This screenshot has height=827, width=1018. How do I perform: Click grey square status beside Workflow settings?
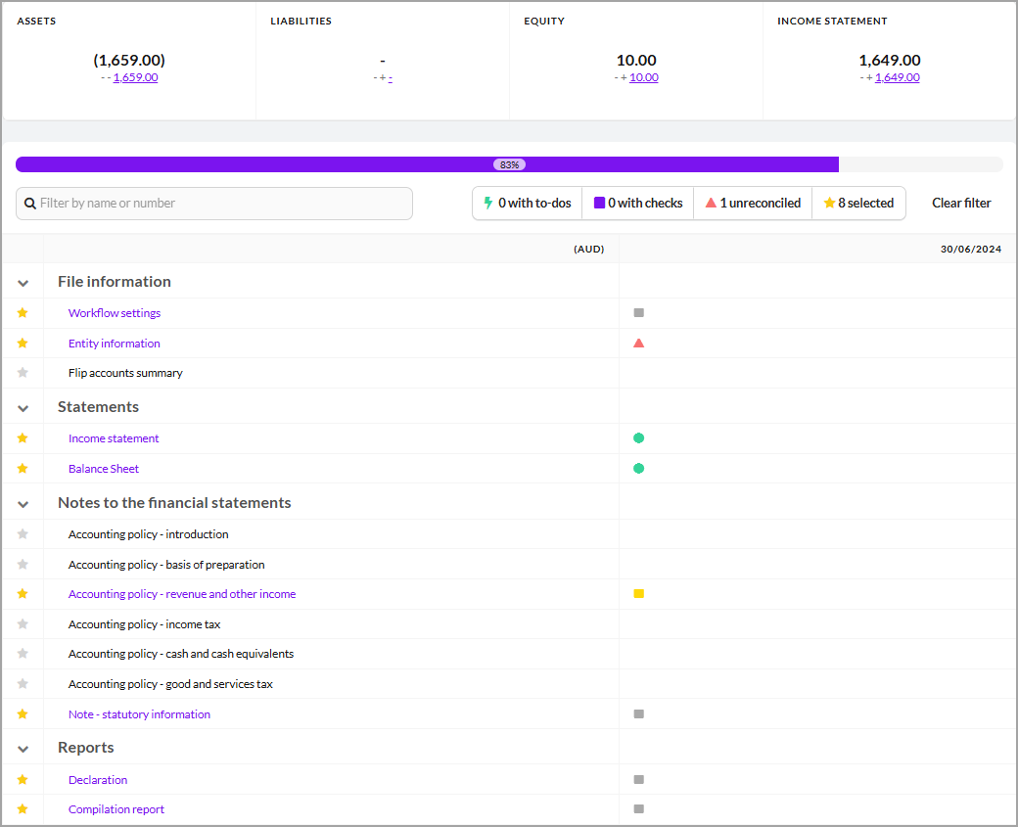coord(638,313)
